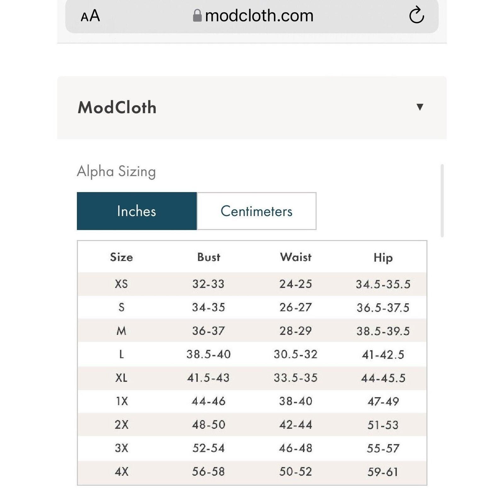
Task: Tap the reload page icon
Action: coord(416,15)
